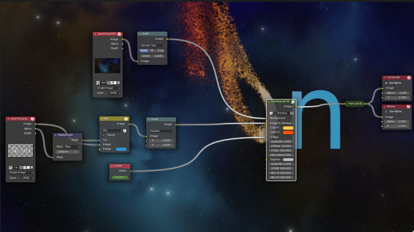The image size is (414, 232).
Task: Select the Reroute-B node
Action: click(355, 104)
